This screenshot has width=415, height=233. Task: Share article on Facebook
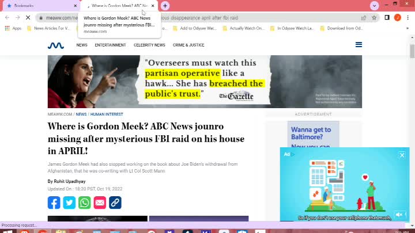(x=54, y=203)
